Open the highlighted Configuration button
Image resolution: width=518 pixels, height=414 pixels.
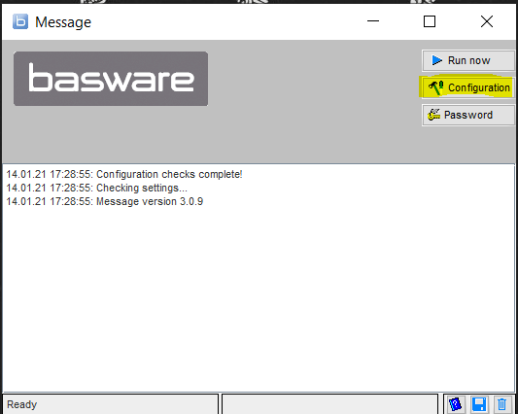pos(468,87)
